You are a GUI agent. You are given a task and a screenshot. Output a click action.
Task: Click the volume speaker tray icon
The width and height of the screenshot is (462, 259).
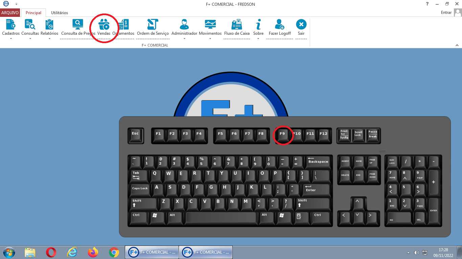coord(416,253)
